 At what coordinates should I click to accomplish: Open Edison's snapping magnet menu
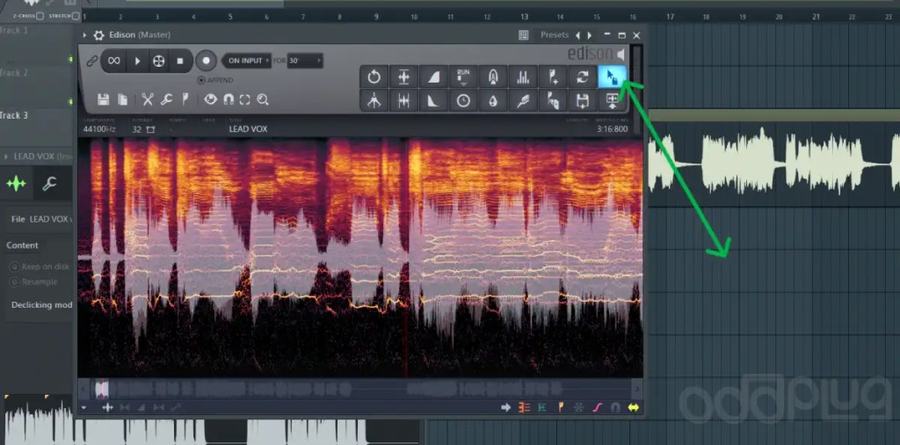coord(229,100)
